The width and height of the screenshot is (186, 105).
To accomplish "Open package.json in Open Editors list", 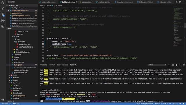I will point(17,13).
